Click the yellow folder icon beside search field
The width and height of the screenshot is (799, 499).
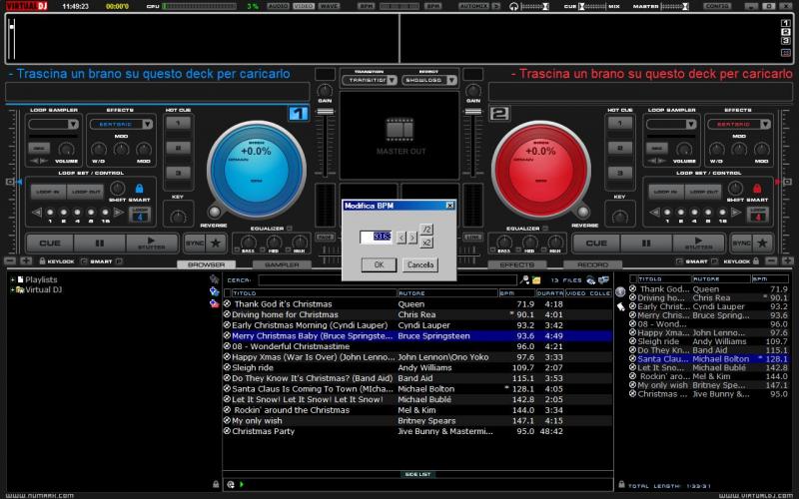536,280
